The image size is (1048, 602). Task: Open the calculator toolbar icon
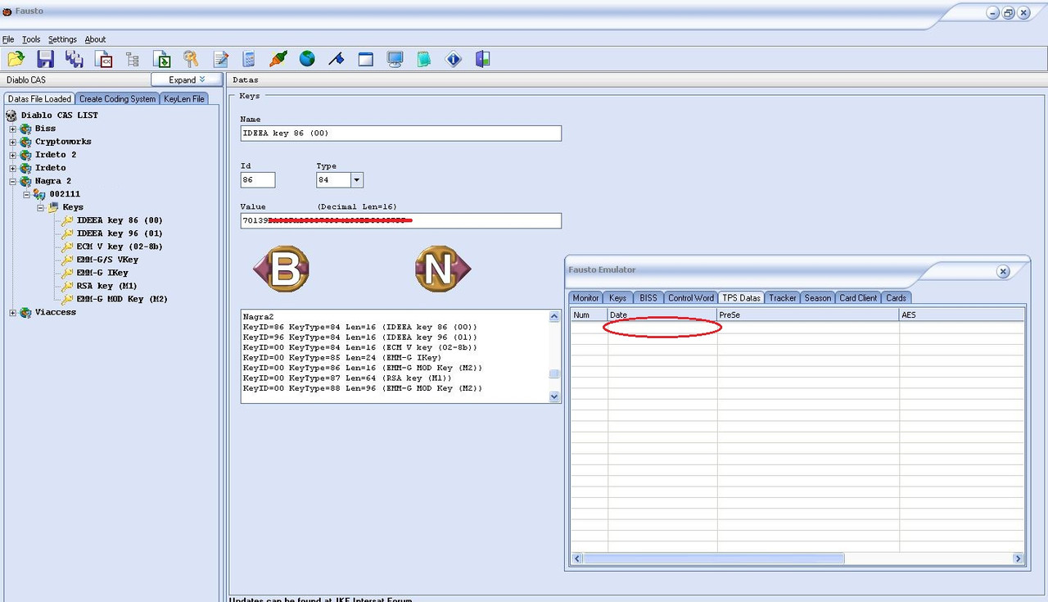(x=249, y=59)
